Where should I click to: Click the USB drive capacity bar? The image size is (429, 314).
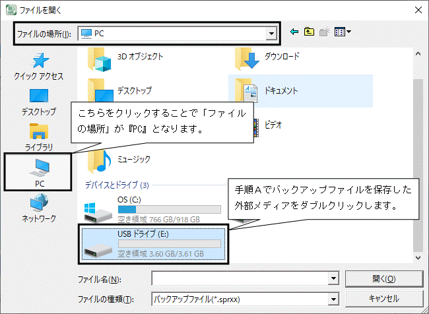(170, 243)
